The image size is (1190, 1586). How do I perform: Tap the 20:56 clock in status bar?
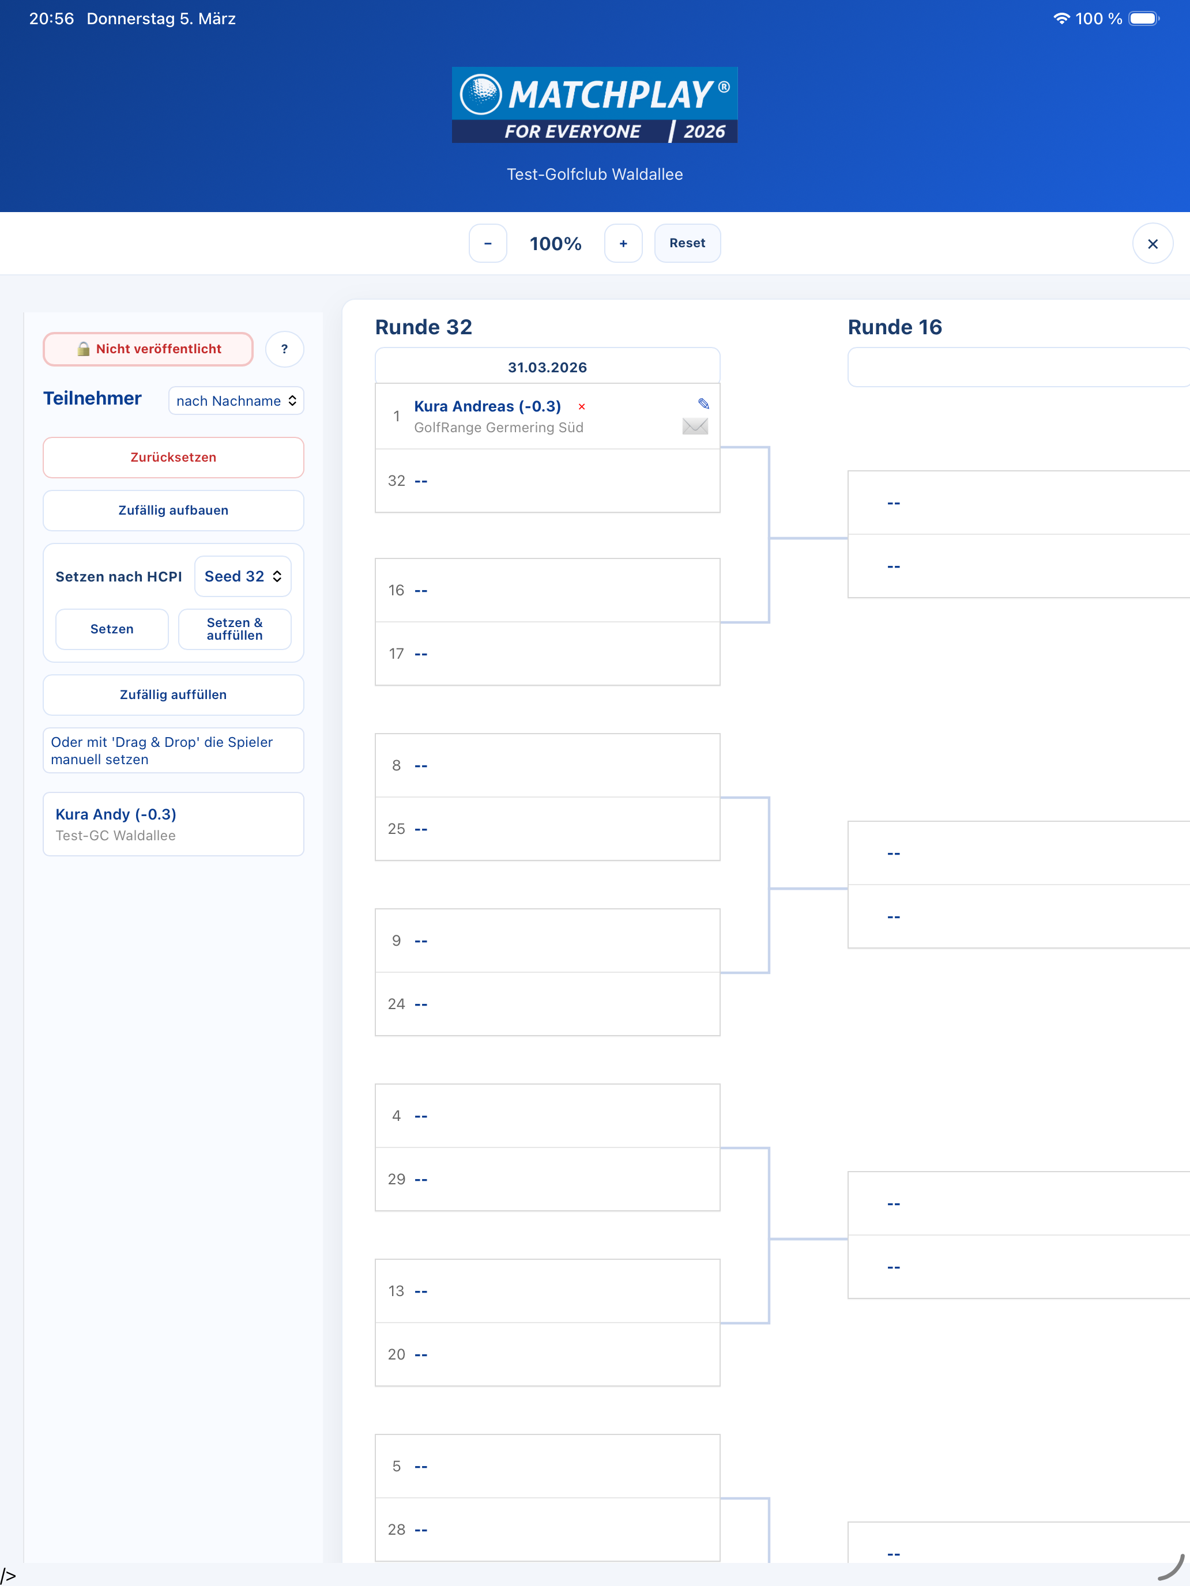[52, 18]
